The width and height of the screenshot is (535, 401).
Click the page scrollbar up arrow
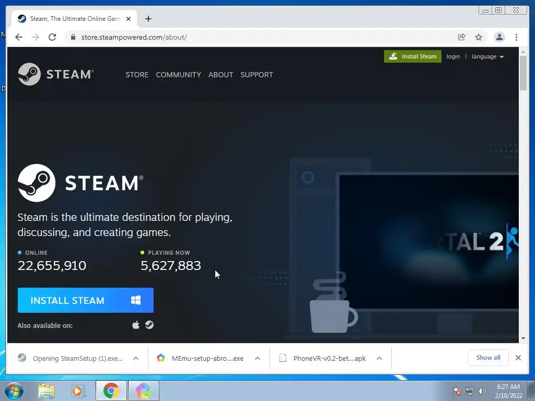[523, 52]
